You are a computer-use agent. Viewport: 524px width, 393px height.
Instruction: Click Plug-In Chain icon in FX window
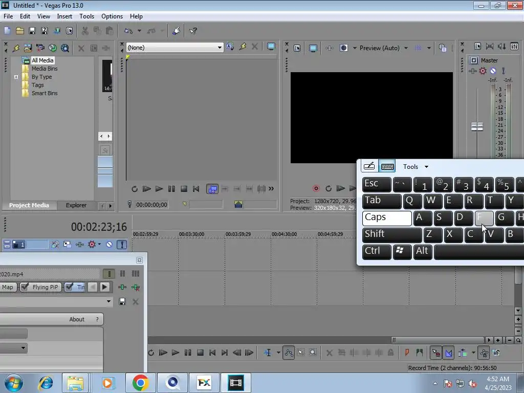tap(122, 287)
